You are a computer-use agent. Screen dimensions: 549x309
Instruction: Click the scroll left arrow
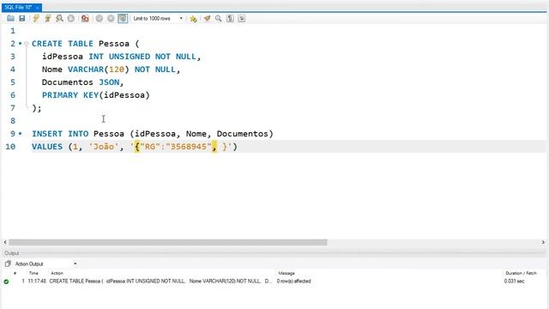5,242
